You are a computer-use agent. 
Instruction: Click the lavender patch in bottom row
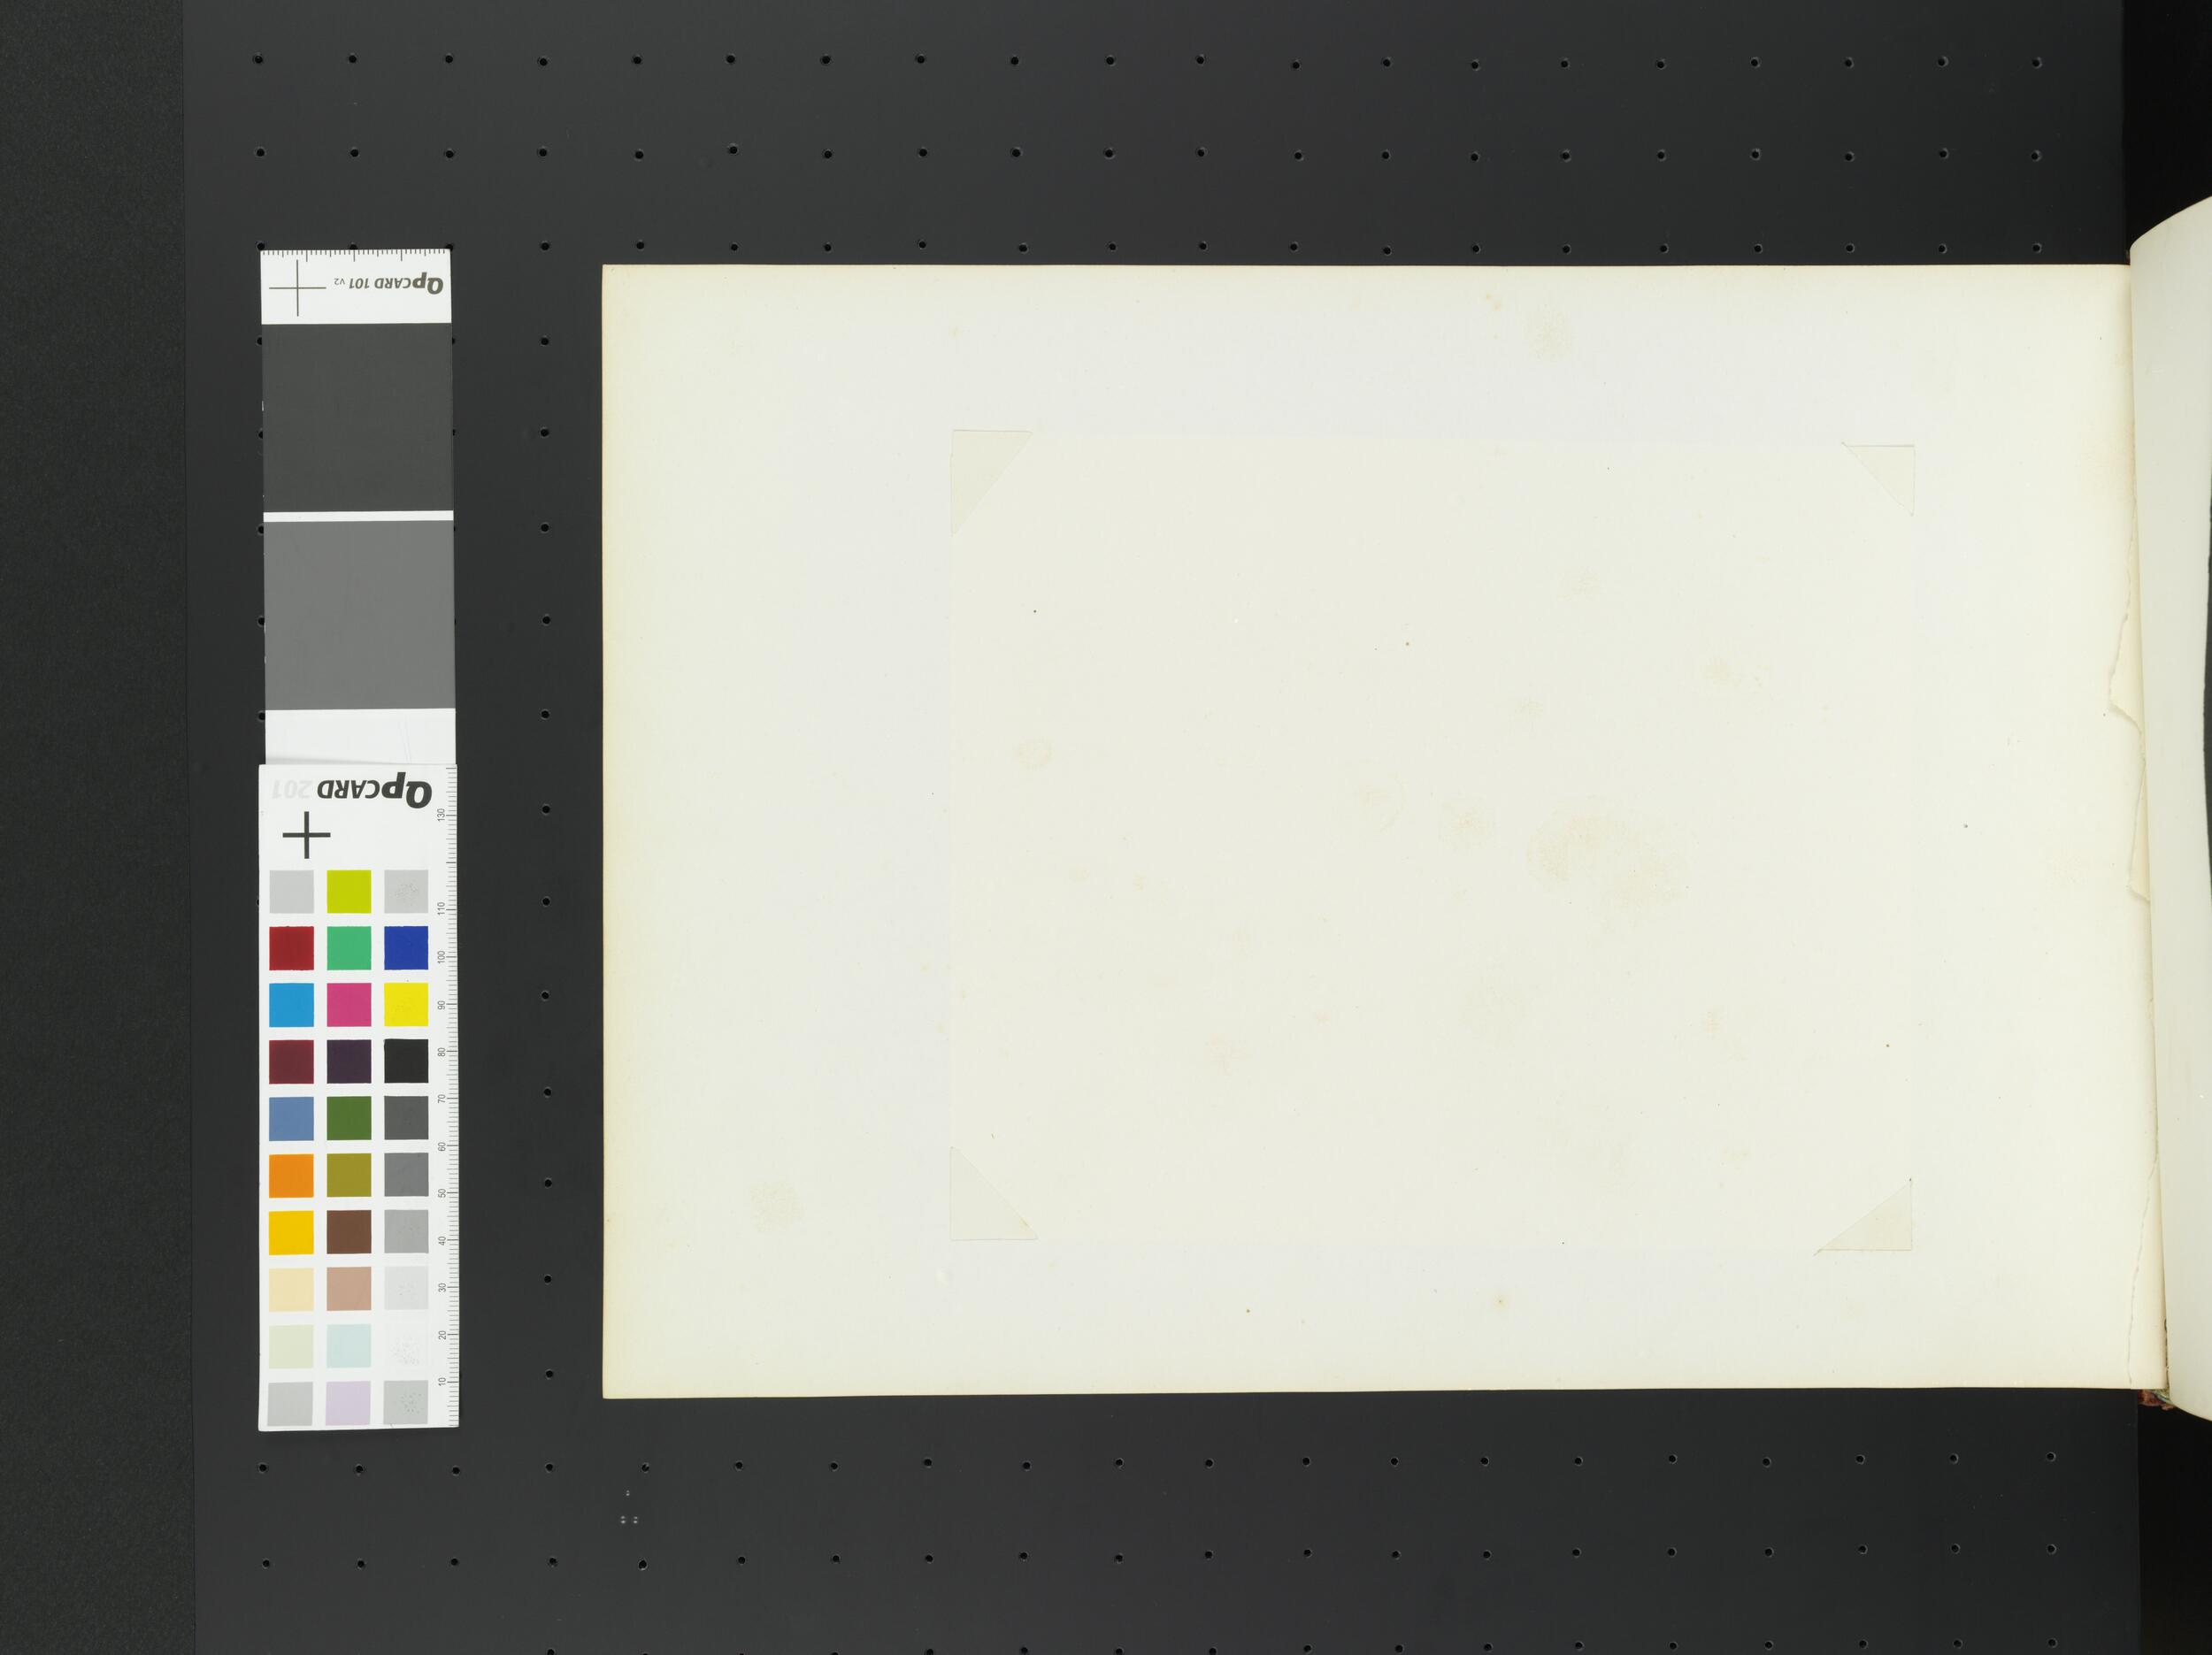tap(348, 1403)
